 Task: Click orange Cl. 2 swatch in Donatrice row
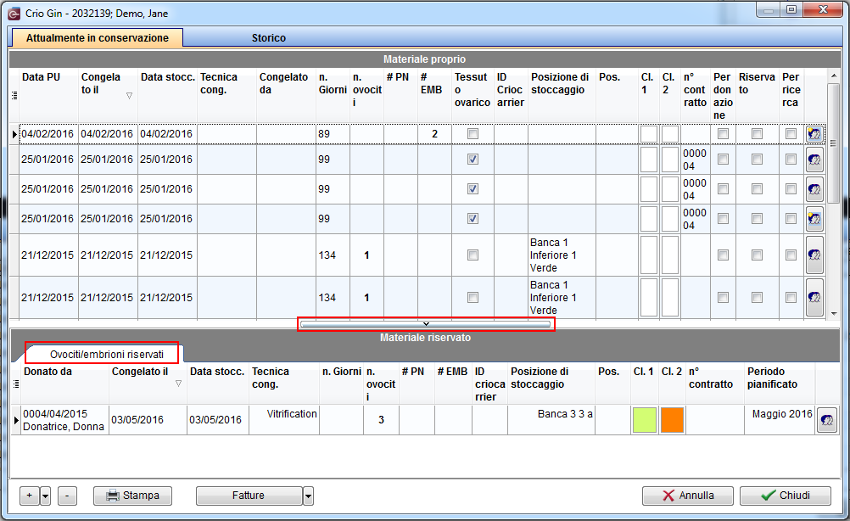[x=672, y=420]
